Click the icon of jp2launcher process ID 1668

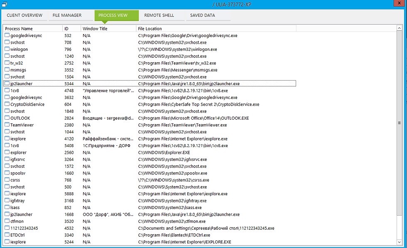[7, 214]
